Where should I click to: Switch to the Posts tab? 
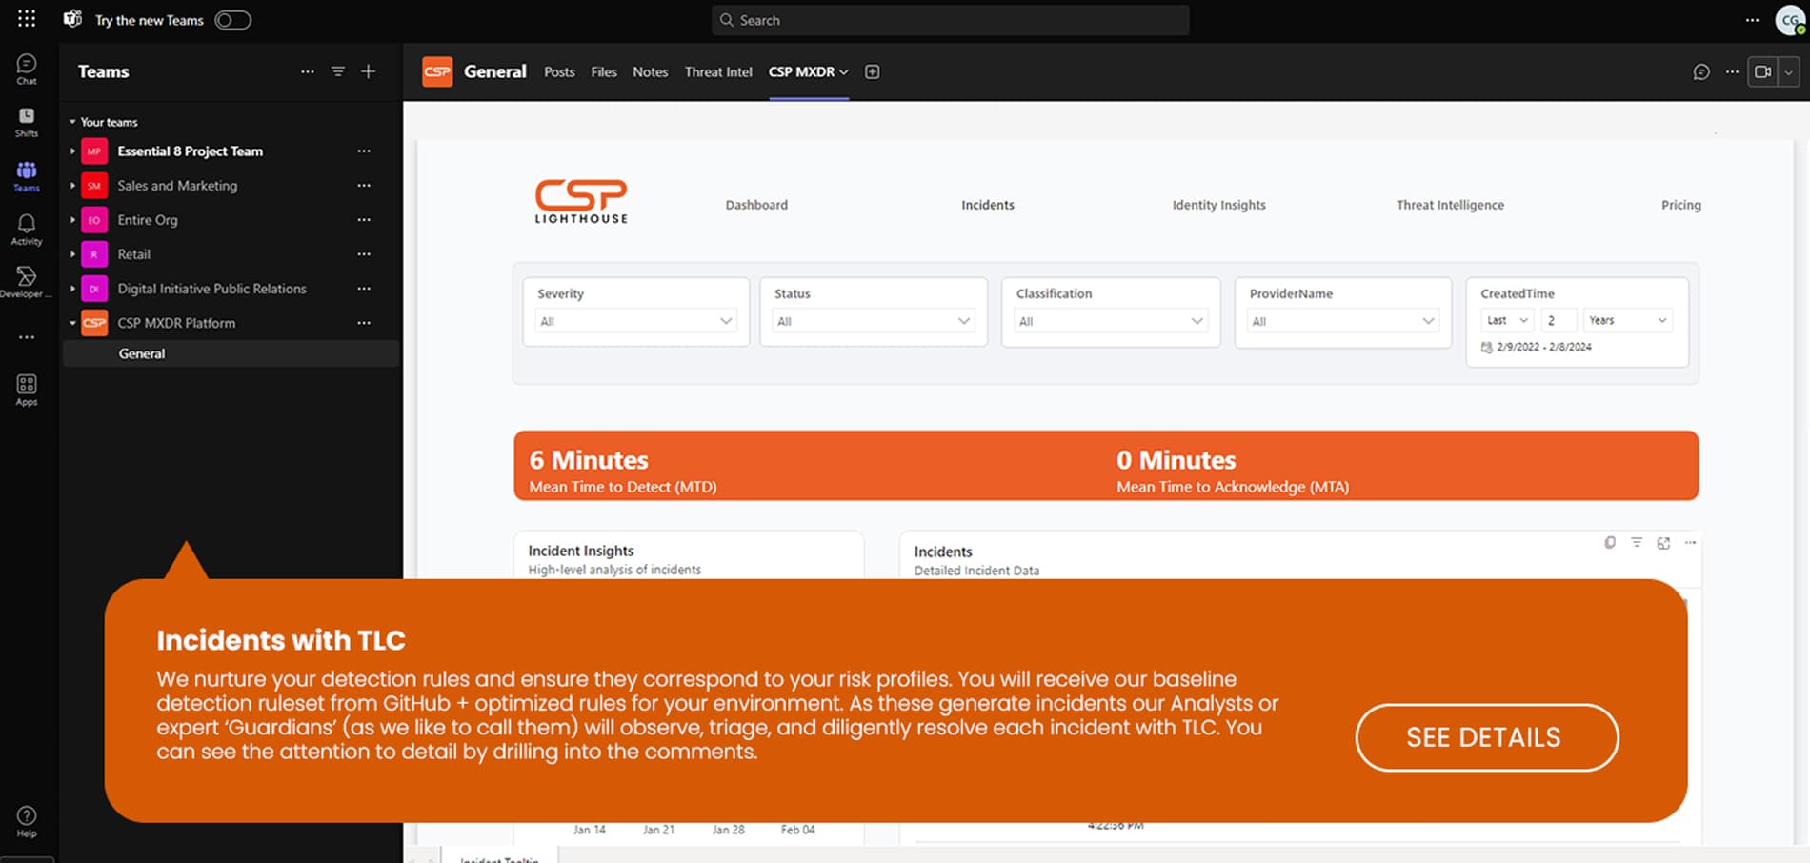pos(559,71)
